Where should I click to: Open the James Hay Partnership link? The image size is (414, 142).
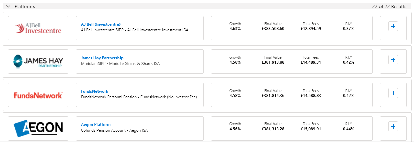click(x=102, y=58)
